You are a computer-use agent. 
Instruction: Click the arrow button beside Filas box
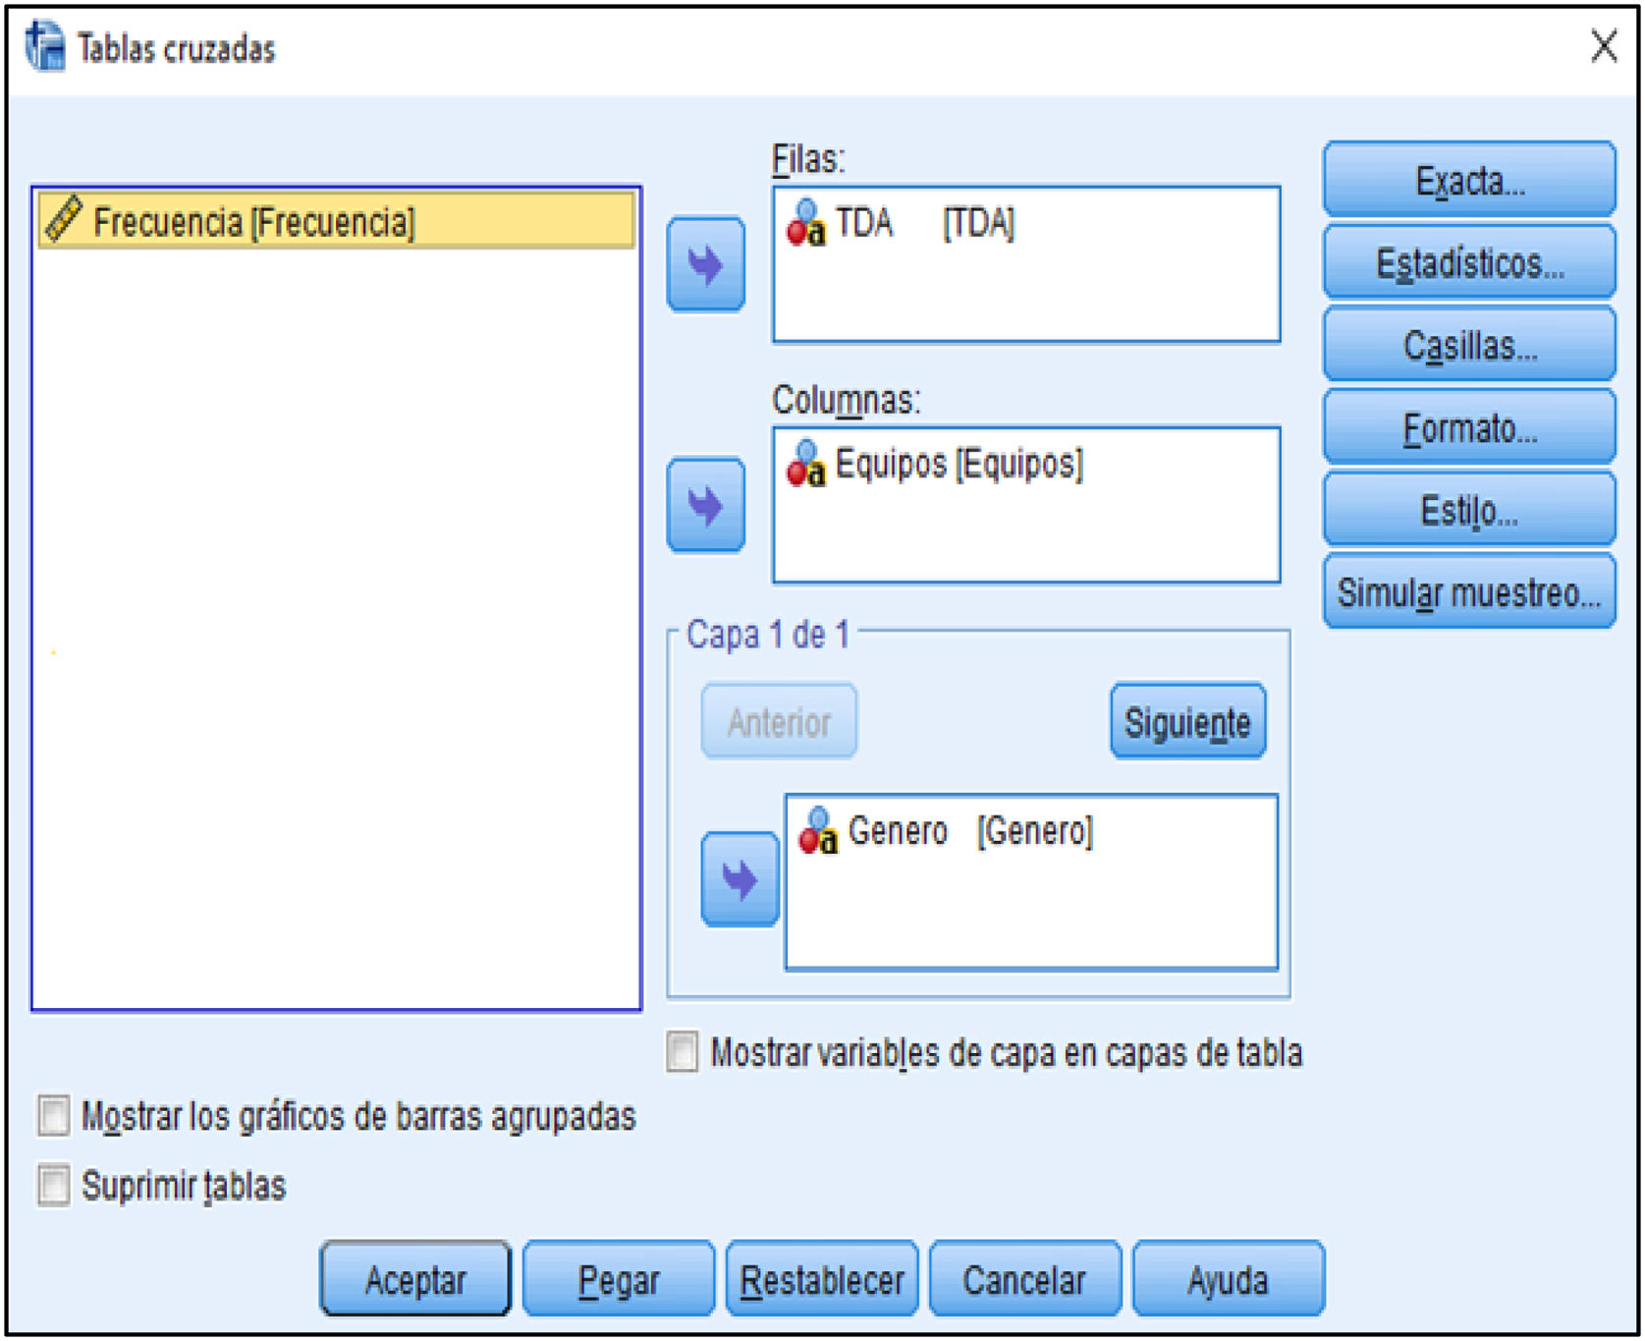tap(706, 264)
